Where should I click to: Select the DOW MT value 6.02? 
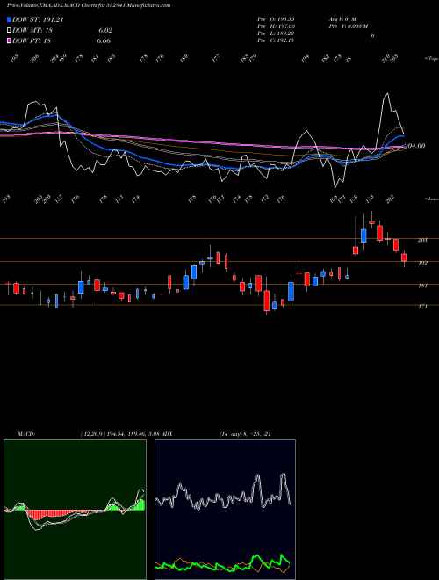104,31
